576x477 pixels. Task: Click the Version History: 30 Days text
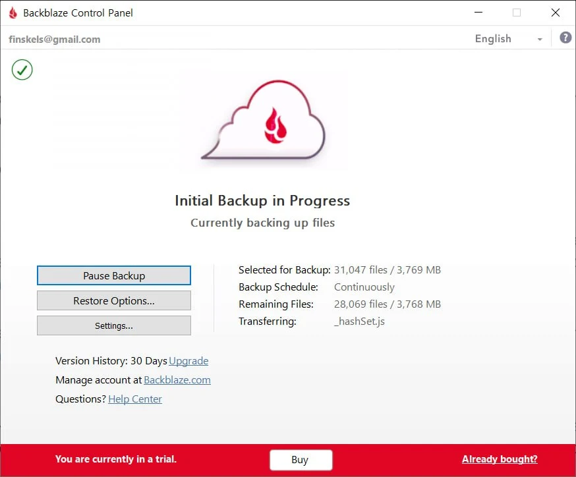pyautogui.click(x=111, y=361)
